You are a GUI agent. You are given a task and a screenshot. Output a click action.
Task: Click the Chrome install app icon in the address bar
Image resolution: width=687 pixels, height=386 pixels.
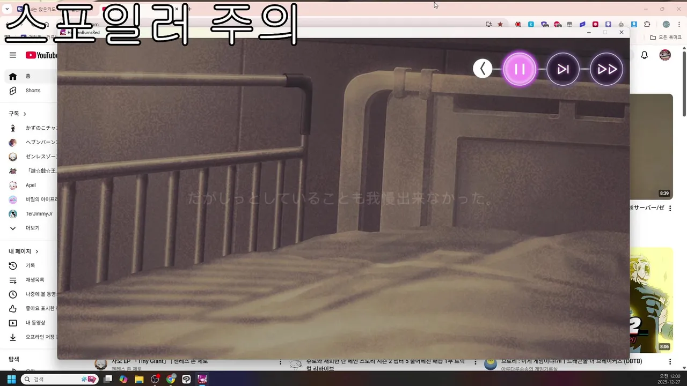[x=488, y=24]
